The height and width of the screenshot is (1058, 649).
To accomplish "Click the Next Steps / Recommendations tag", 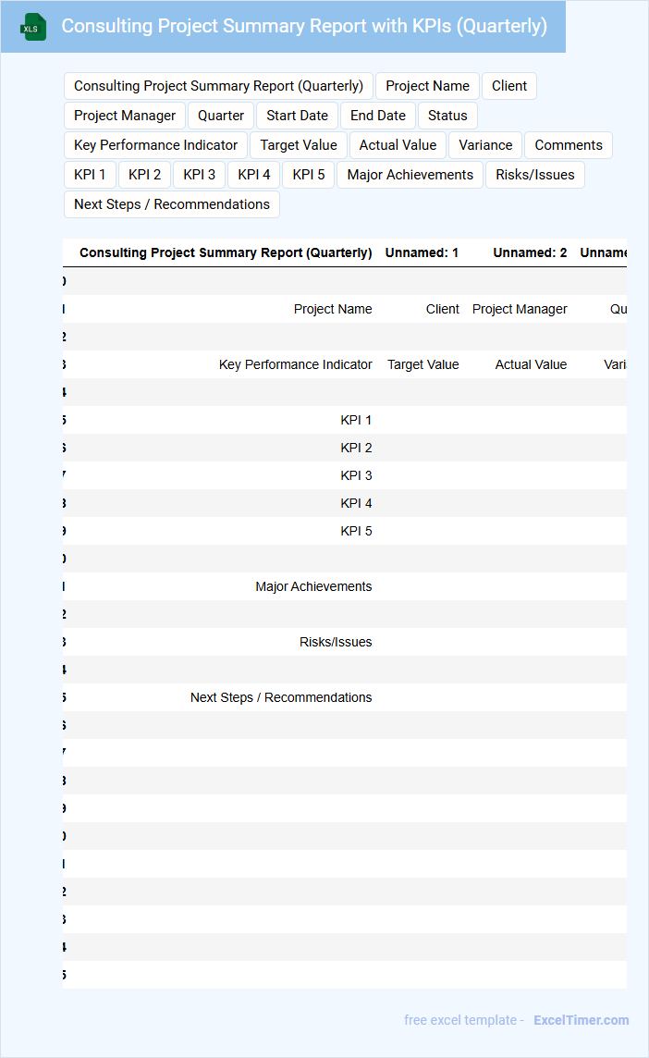I will [x=172, y=204].
